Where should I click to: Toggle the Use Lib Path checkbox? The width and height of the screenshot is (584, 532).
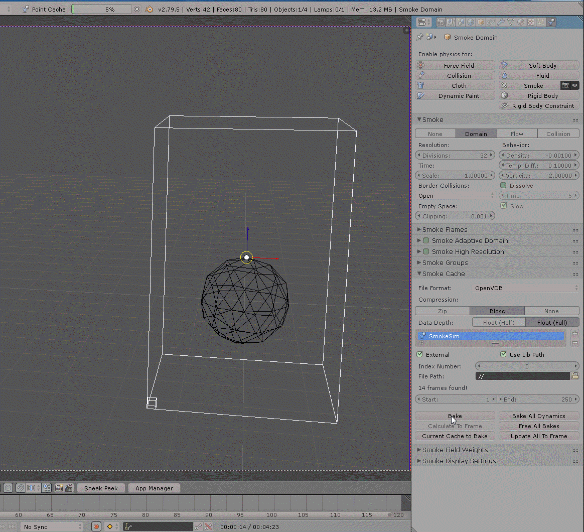pyautogui.click(x=503, y=355)
